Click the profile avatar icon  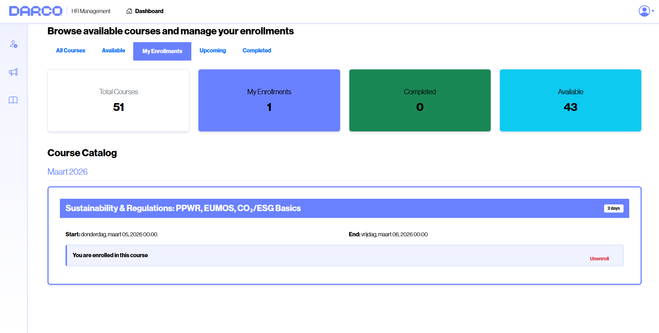644,11
